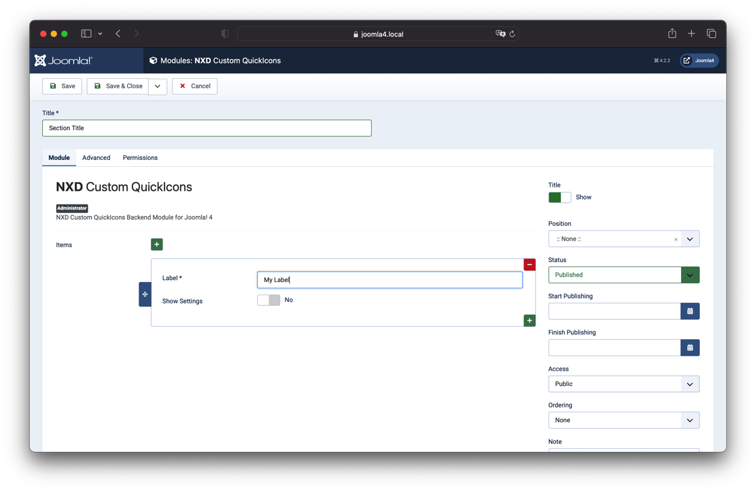Click the Joomla logo

[x=64, y=60]
